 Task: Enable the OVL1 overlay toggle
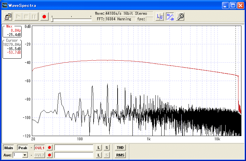39,148
